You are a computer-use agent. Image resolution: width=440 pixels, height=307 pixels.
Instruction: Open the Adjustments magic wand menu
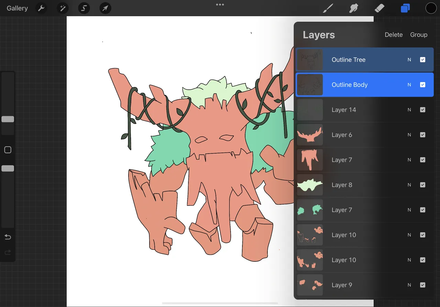tap(63, 8)
